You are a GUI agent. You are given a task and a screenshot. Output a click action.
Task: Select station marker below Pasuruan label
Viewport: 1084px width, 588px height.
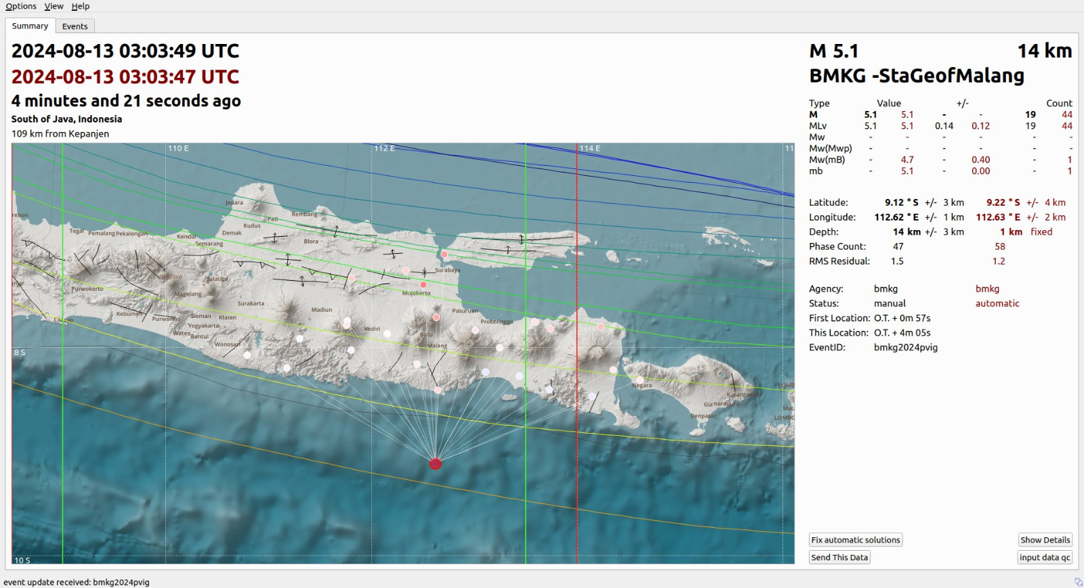tap(476, 330)
